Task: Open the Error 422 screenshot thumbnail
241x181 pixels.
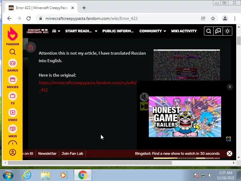Action: click(x=187, y=65)
